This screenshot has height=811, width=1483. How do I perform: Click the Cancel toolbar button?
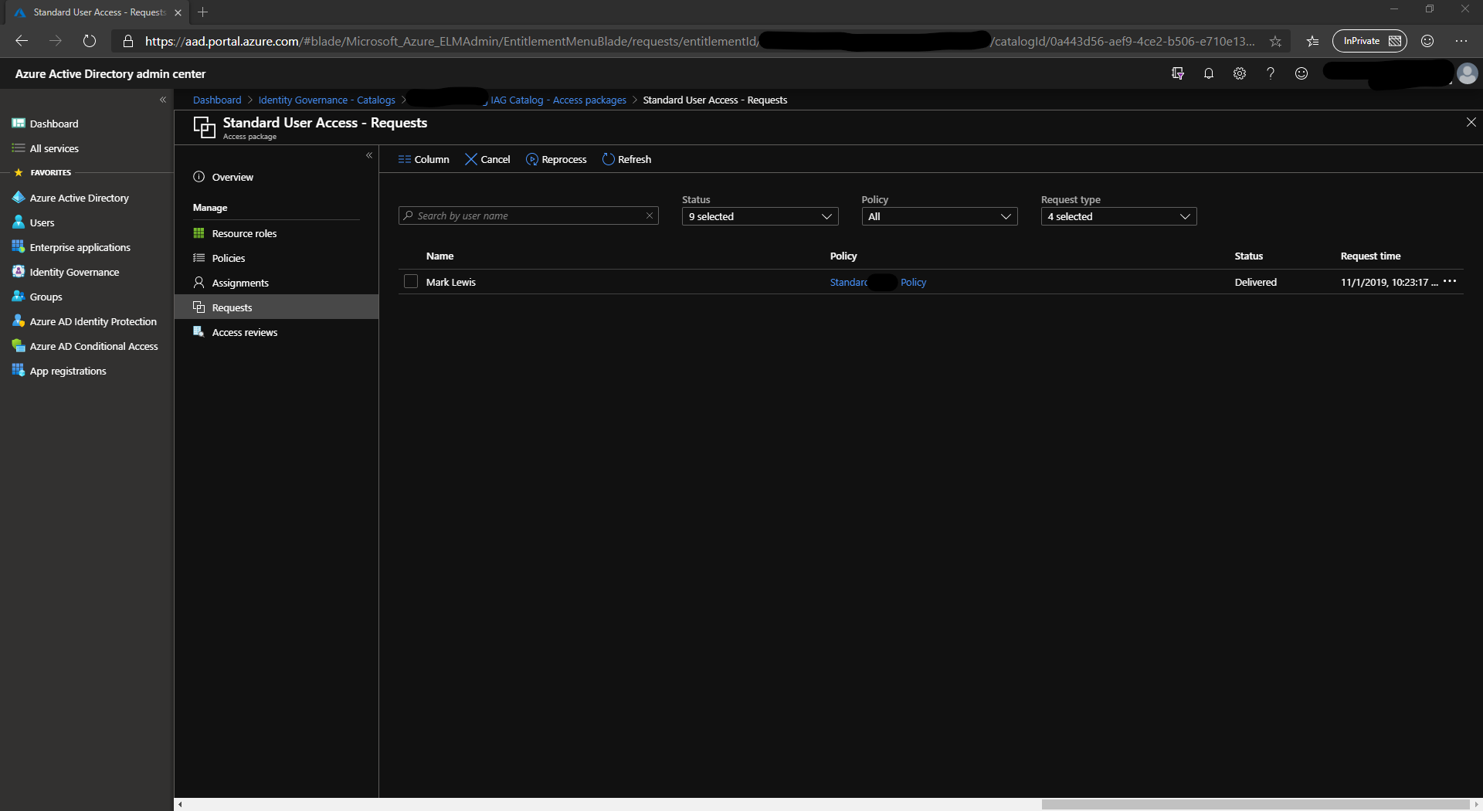coord(487,159)
